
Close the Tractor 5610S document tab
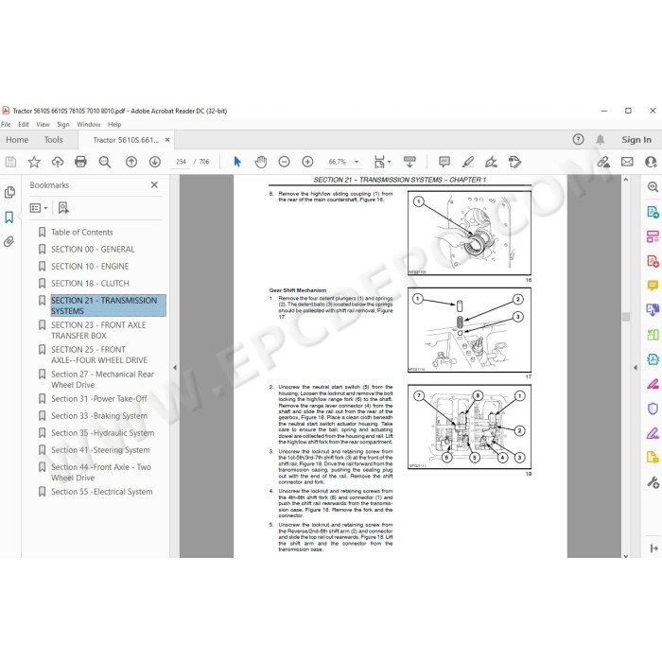coord(167,140)
